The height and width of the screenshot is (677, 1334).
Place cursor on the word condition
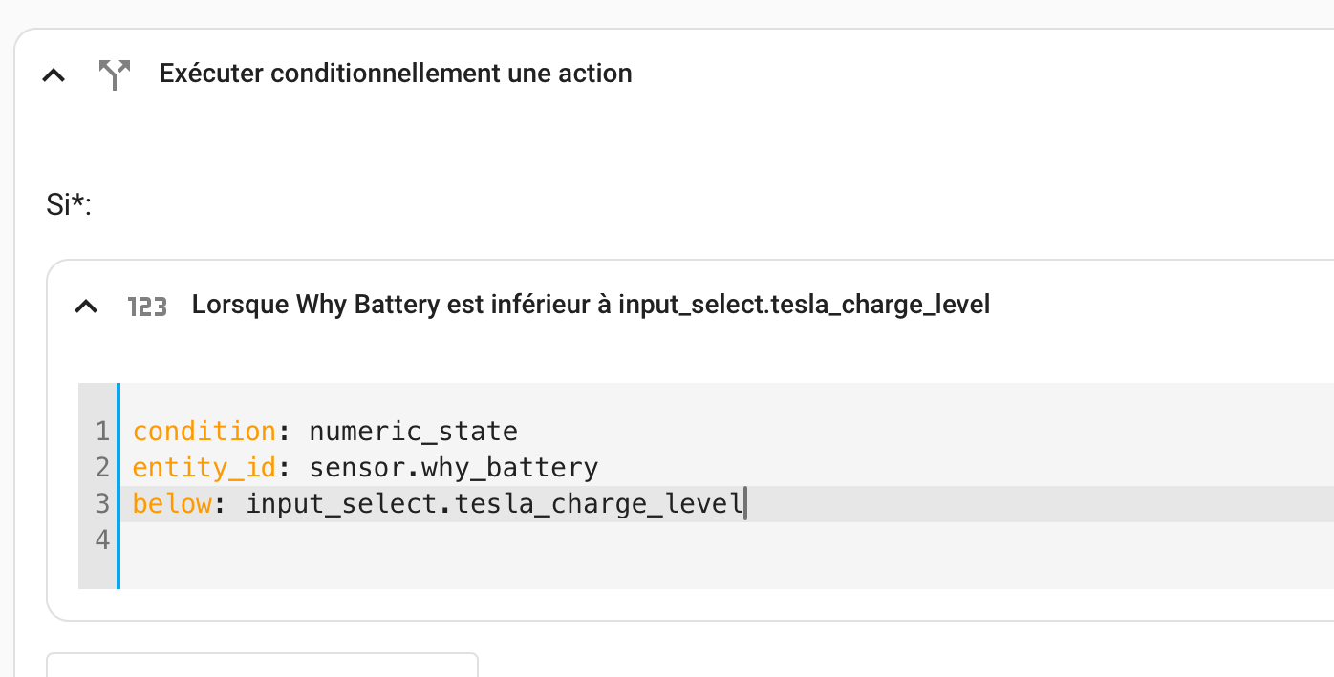tap(204, 432)
